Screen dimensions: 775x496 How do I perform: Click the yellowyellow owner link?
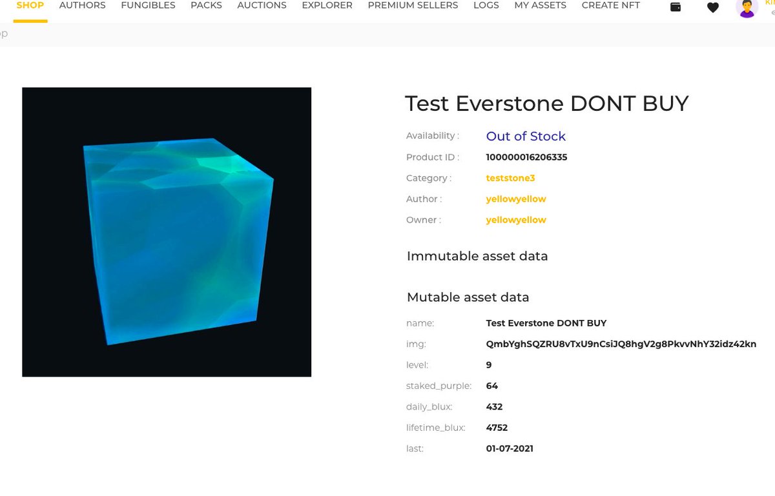point(516,219)
